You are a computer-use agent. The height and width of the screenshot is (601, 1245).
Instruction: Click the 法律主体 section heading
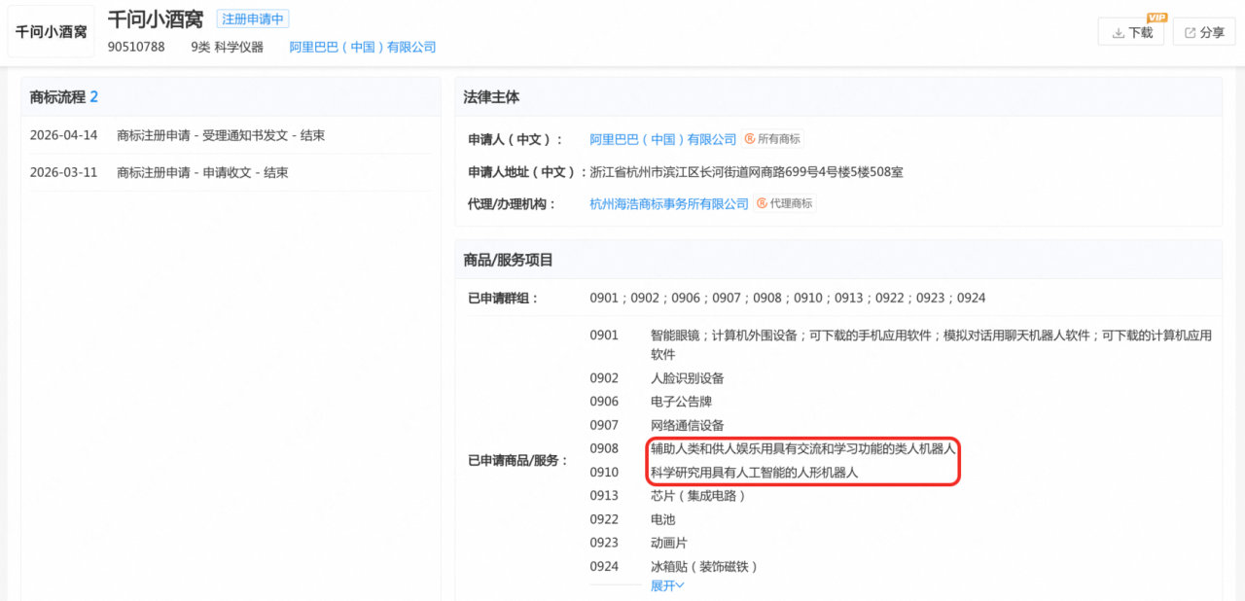[x=491, y=96]
